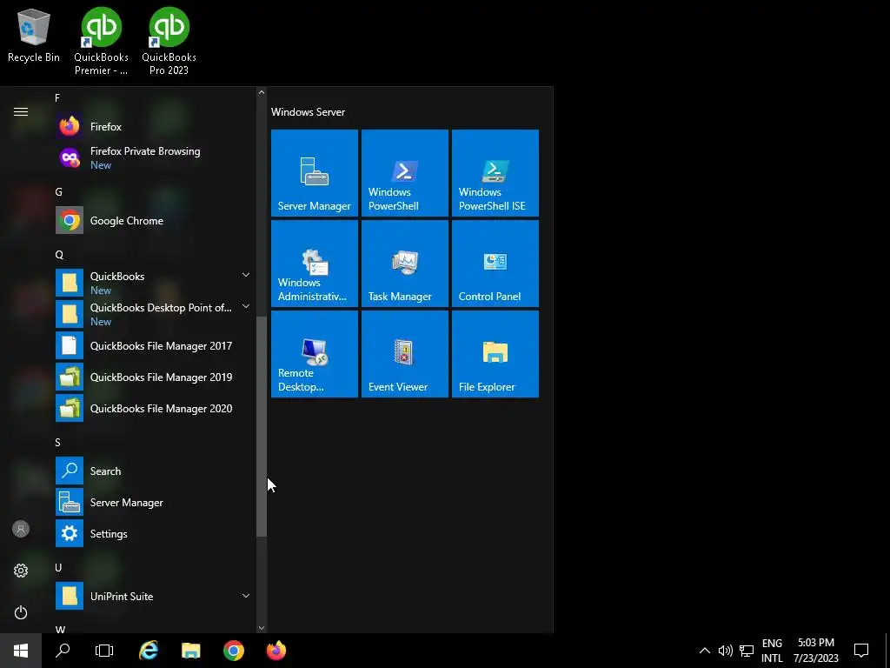Open File Explorer from the taskbar

pos(191,651)
